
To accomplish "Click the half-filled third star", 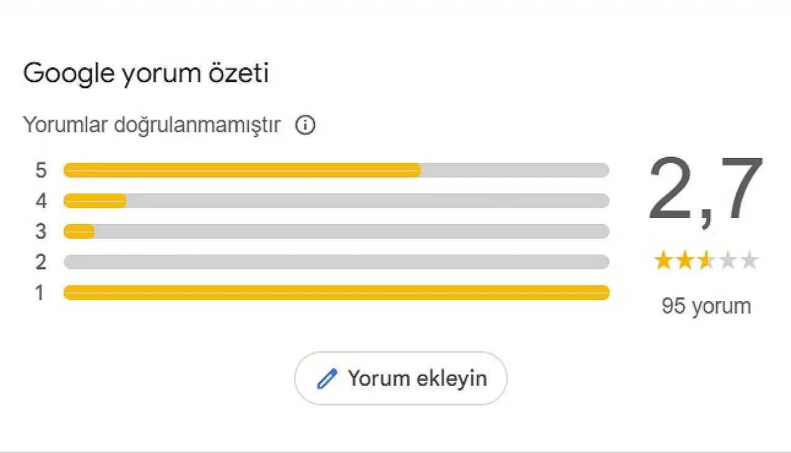I will (706, 261).
